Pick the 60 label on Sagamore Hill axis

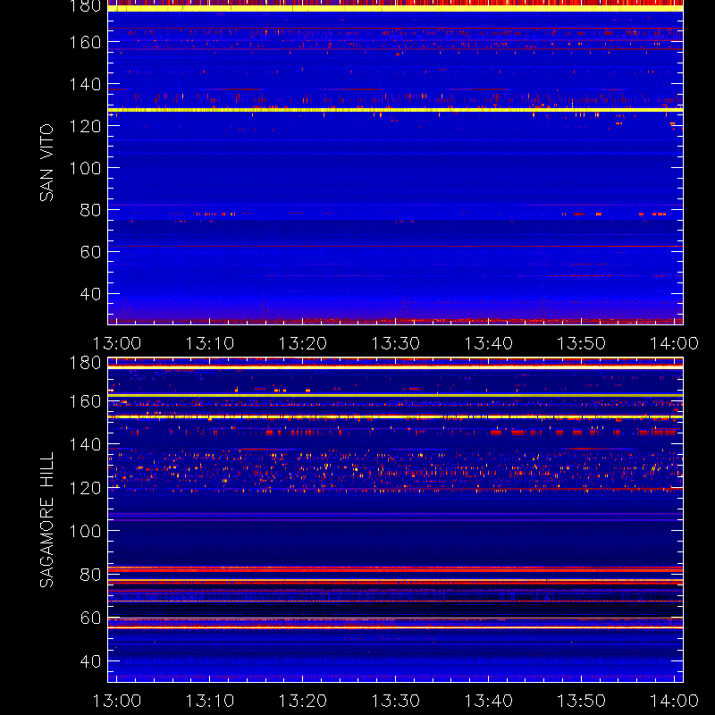tap(91, 618)
